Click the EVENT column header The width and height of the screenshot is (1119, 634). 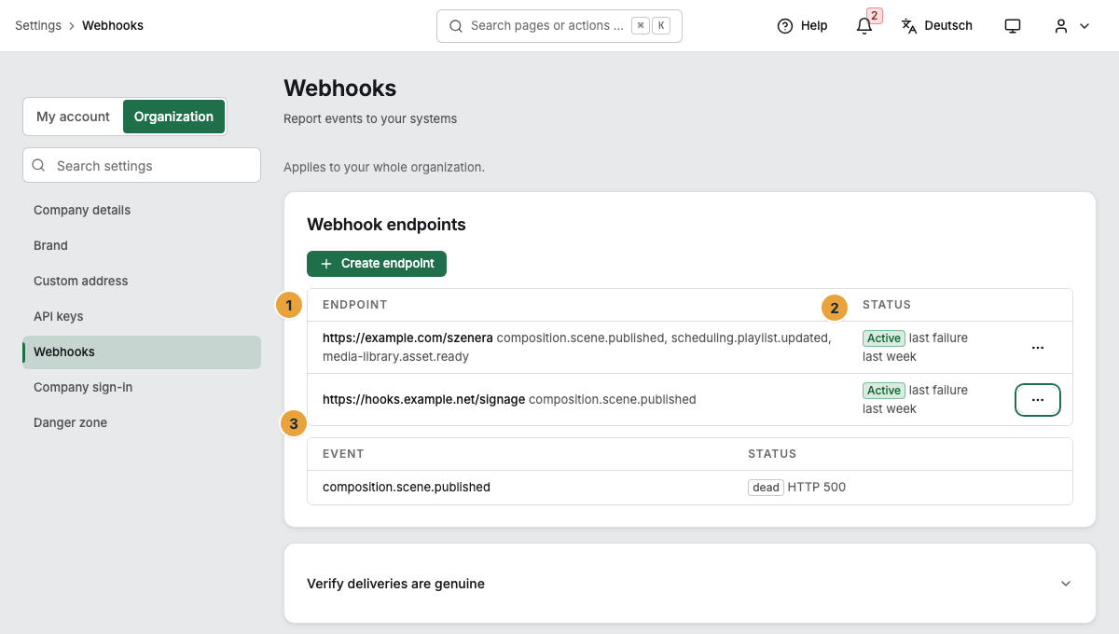pos(343,454)
